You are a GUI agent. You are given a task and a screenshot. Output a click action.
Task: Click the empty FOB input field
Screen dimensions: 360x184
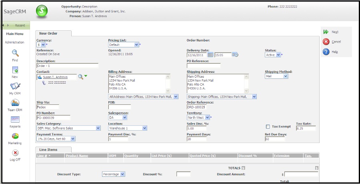(x=120, y=107)
